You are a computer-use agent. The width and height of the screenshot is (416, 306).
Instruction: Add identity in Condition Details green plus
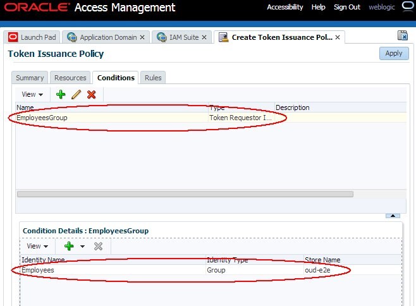tap(69, 246)
